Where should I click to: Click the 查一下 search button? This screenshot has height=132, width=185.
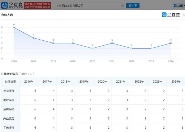[x=133, y=5]
